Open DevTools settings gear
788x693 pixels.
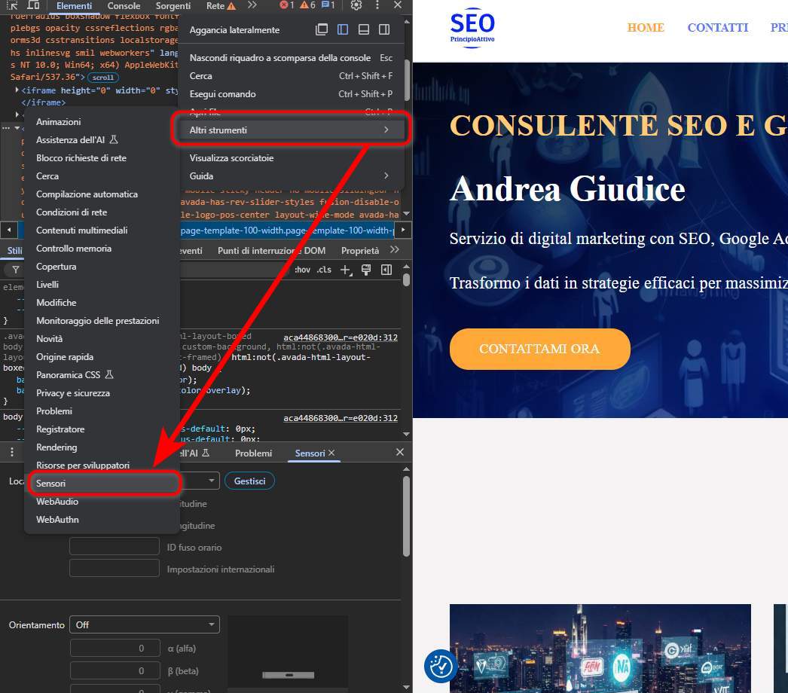(x=356, y=6)
